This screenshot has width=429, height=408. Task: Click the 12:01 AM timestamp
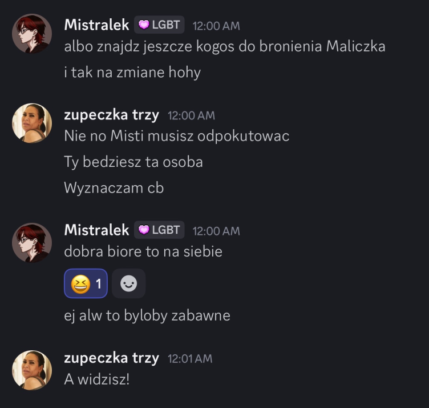tap(190, 359)
